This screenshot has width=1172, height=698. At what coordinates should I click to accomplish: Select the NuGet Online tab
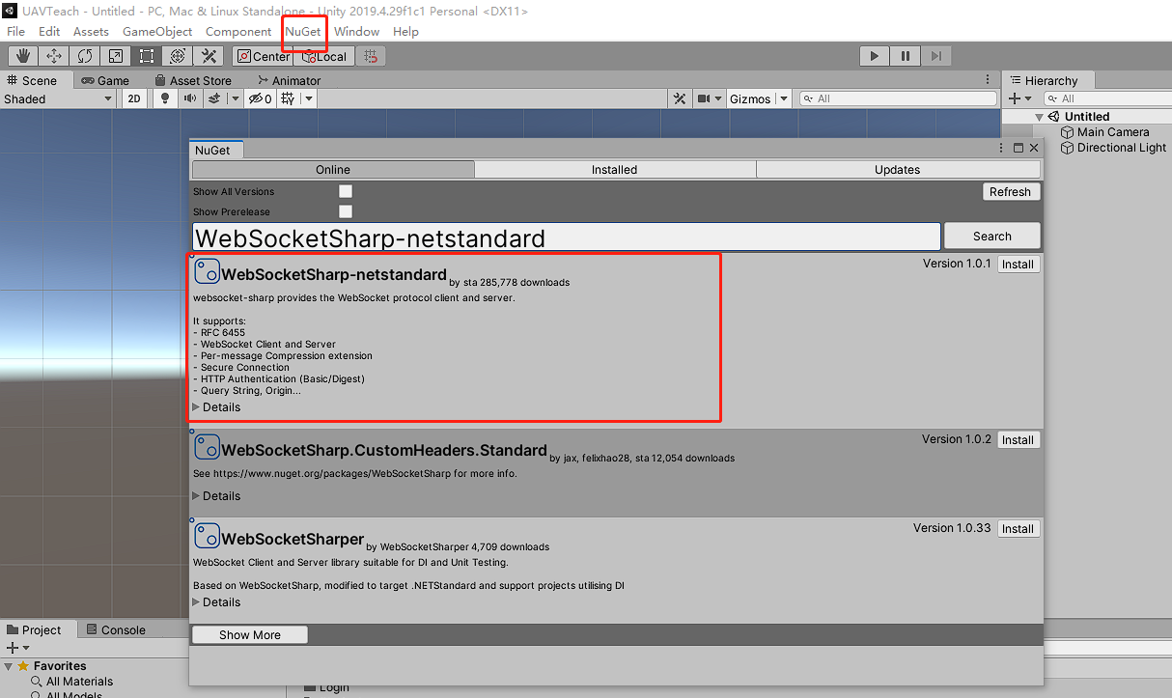[333, 169]
